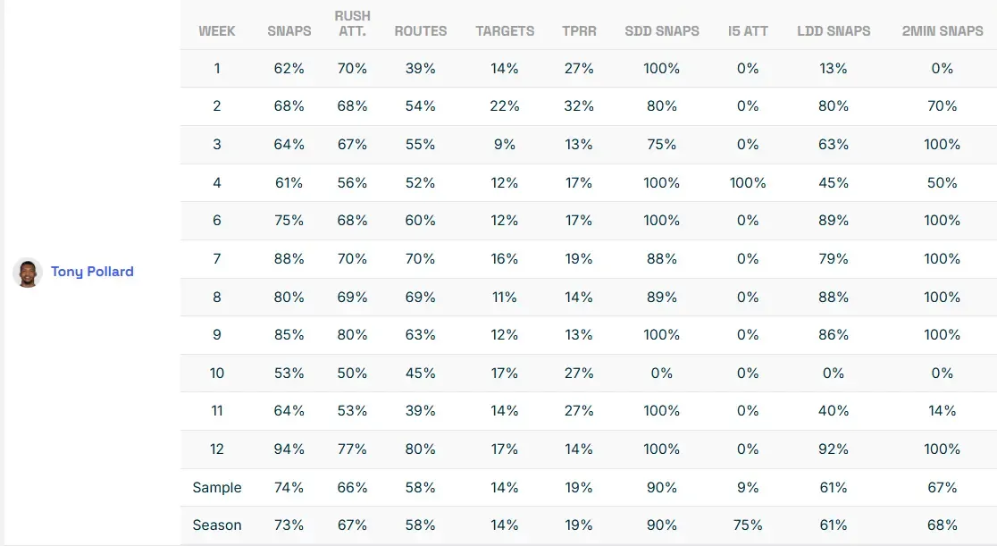Sort by RUSH ATT. column header
Image resolution: width=997 pixels, height=546 pixels.
point(353,23)
